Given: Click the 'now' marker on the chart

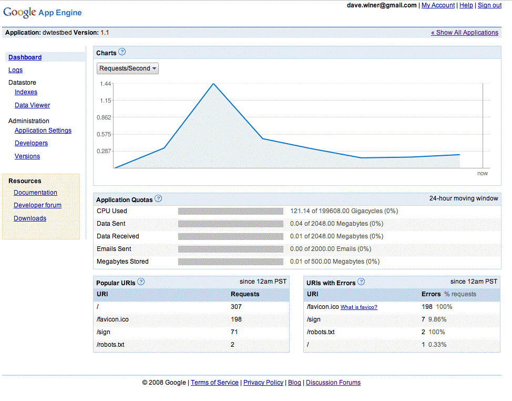Looking at the screenshot, I should [482, 174].
